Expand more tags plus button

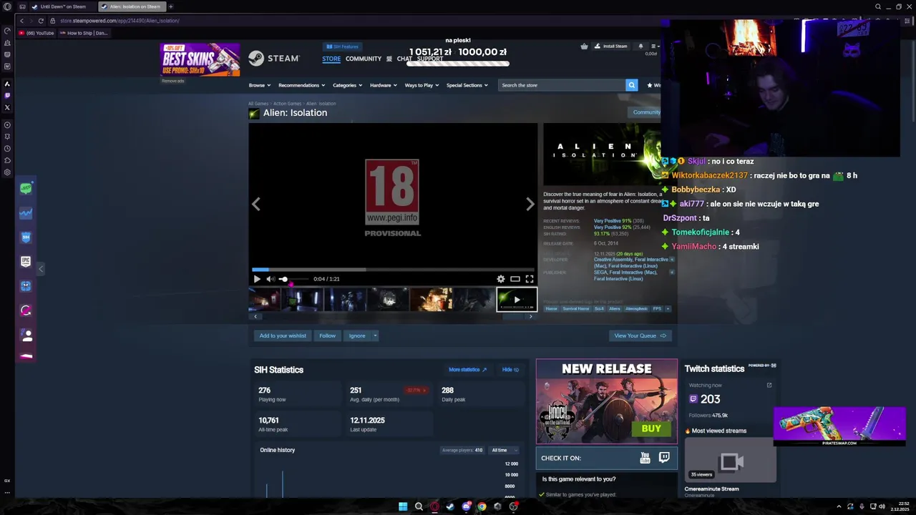coord(668,308)
